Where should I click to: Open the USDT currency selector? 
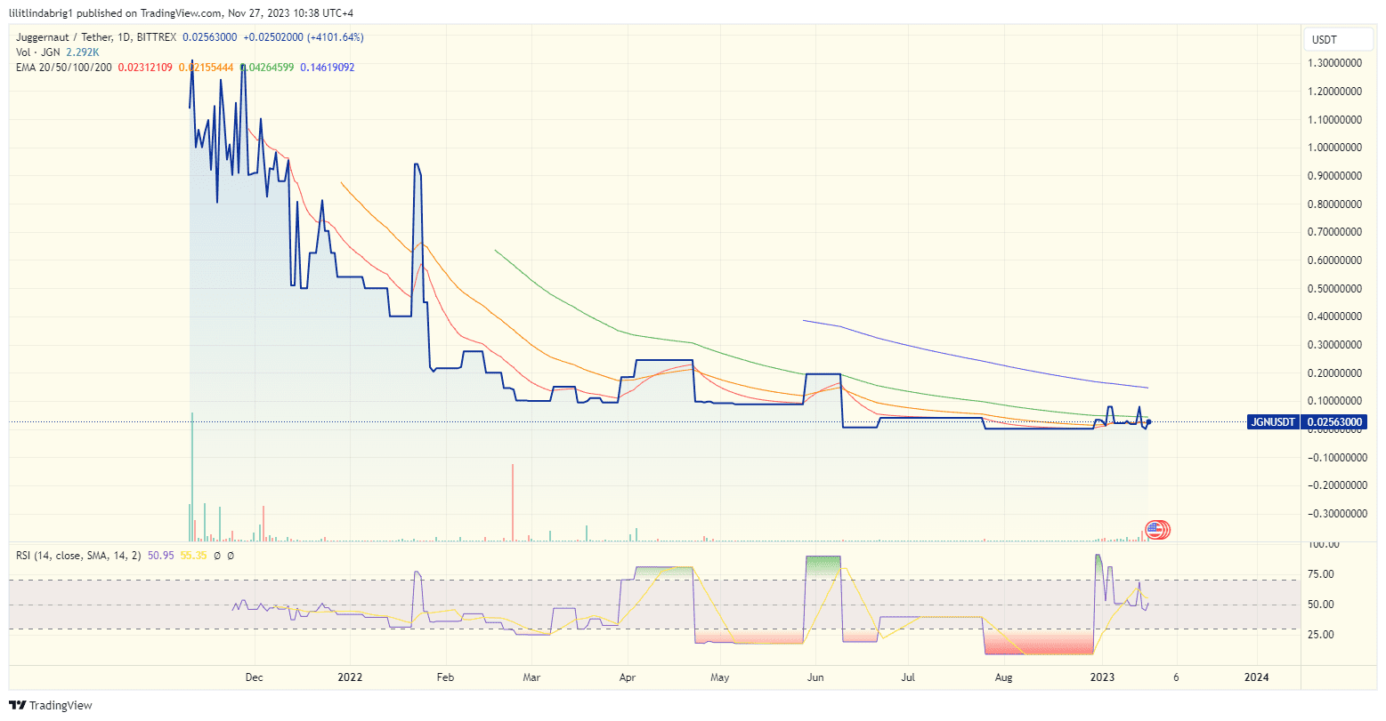pos(1337,39)
